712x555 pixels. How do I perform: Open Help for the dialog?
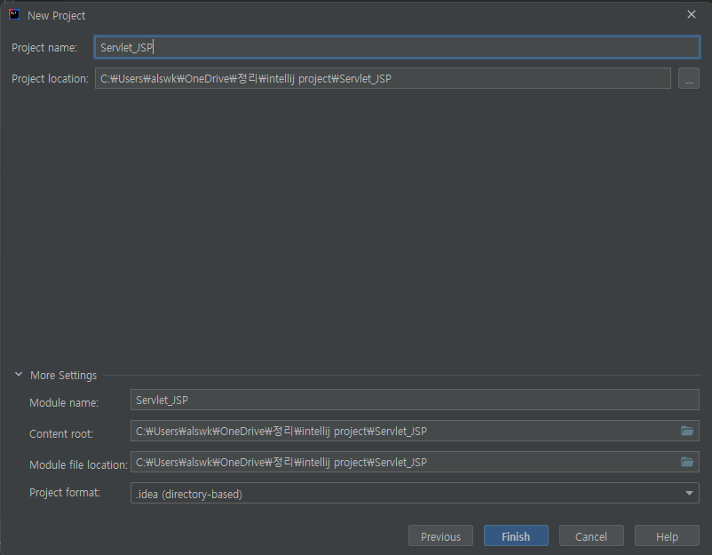click(667, 536)
